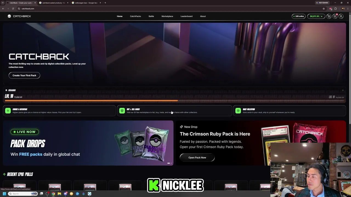This screenshot has height=197, width=351.
Task: Bookmark this page with the star icon
Action: coord(324,8)
